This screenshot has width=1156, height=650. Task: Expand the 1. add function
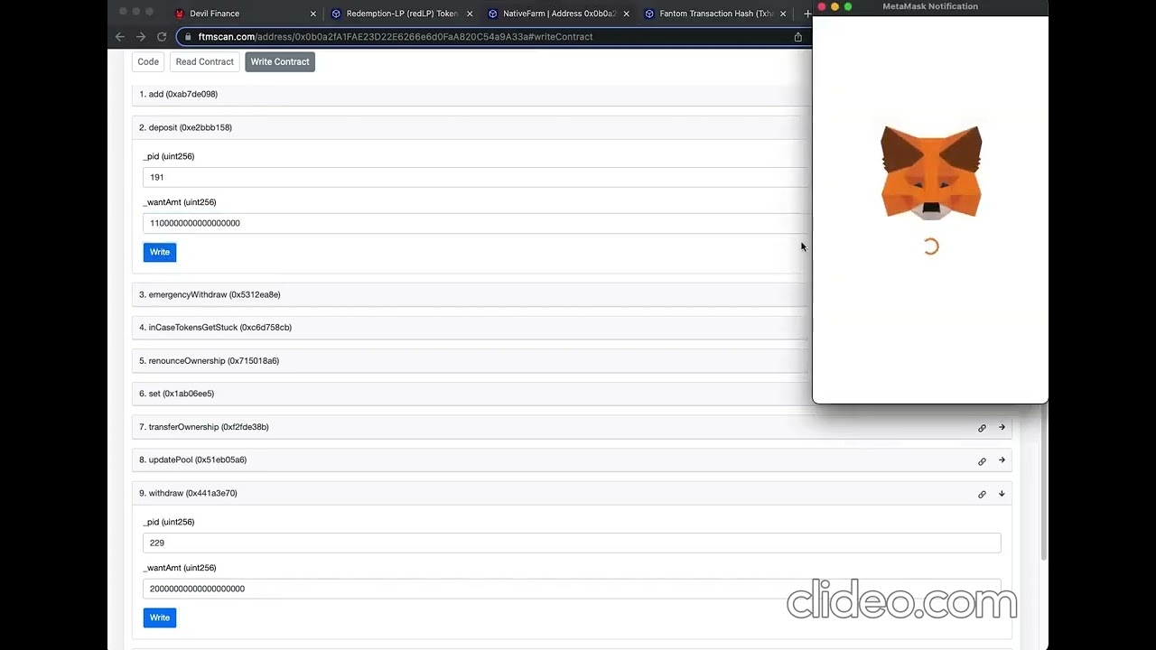click(x=471, y=94)
